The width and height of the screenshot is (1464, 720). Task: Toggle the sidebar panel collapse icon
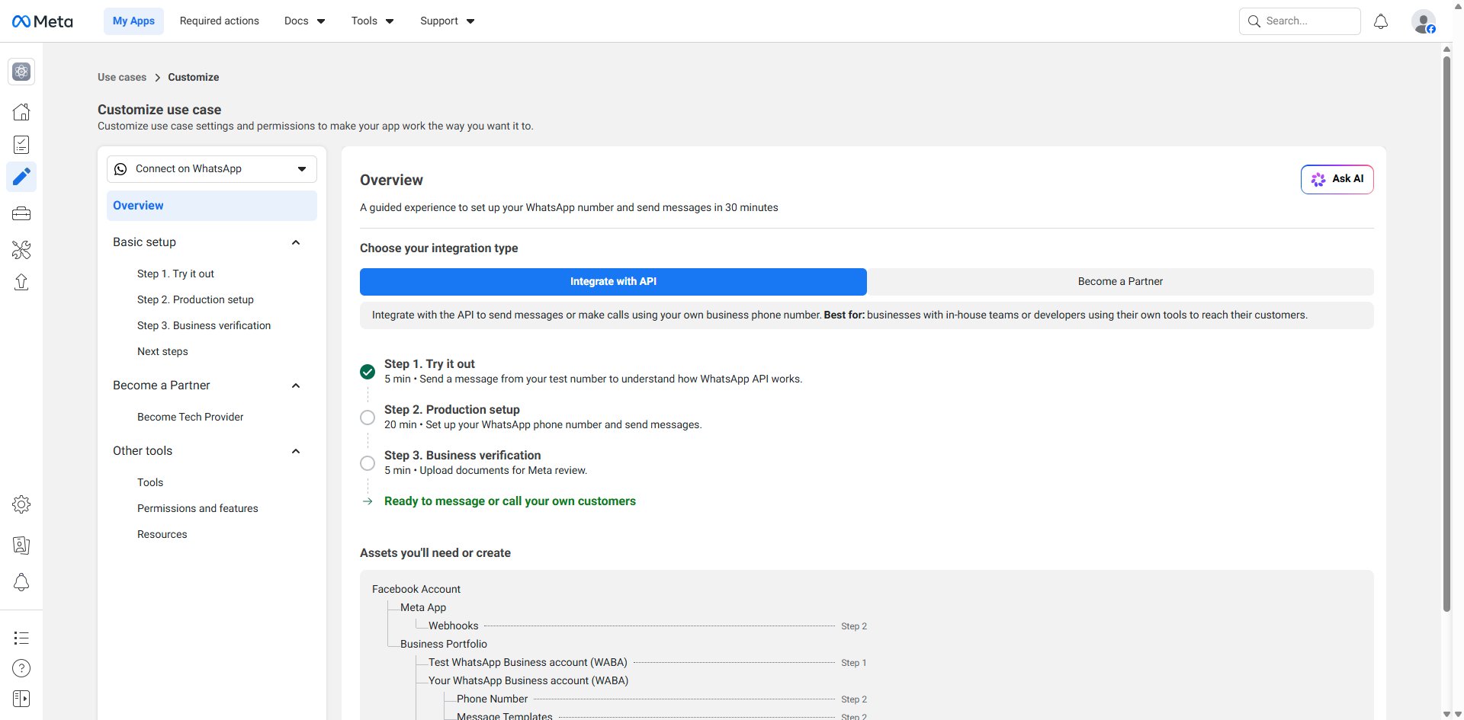click(21, 699)
